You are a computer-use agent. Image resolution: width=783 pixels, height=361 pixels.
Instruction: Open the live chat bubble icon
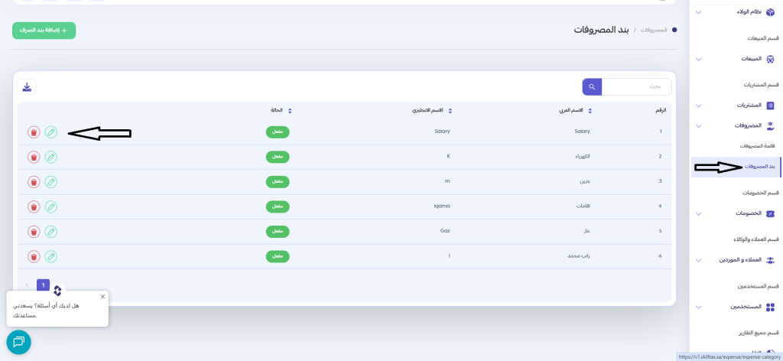[18, 342]
